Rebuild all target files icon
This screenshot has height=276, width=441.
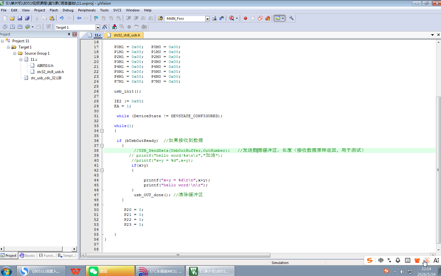pyautogui.click(x=20, y=27)
